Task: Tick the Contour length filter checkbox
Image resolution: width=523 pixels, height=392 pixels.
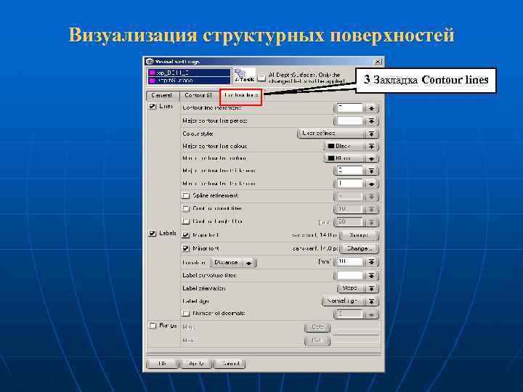Action: point(186,221)
